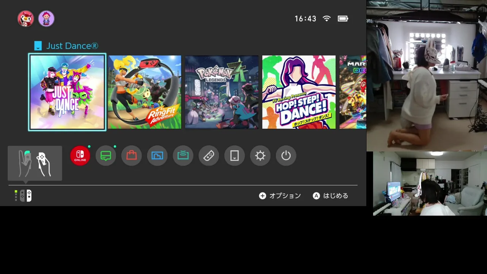This screenshot has width=487, height=274.
Task: Click the 16:43 clock
Action: coord(305,19)
